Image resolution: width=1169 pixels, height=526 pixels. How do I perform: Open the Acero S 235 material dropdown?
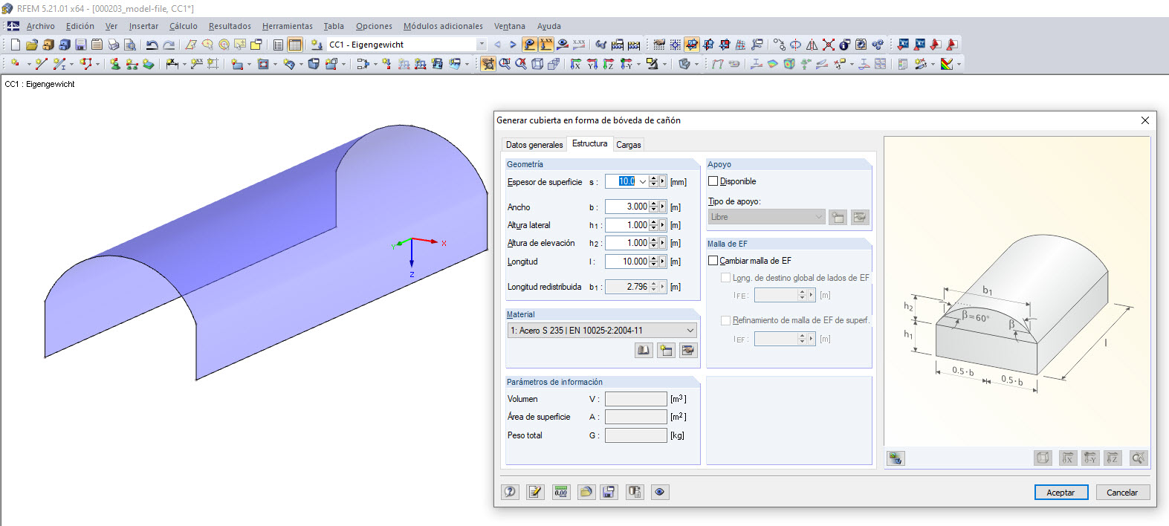[690, 331]
